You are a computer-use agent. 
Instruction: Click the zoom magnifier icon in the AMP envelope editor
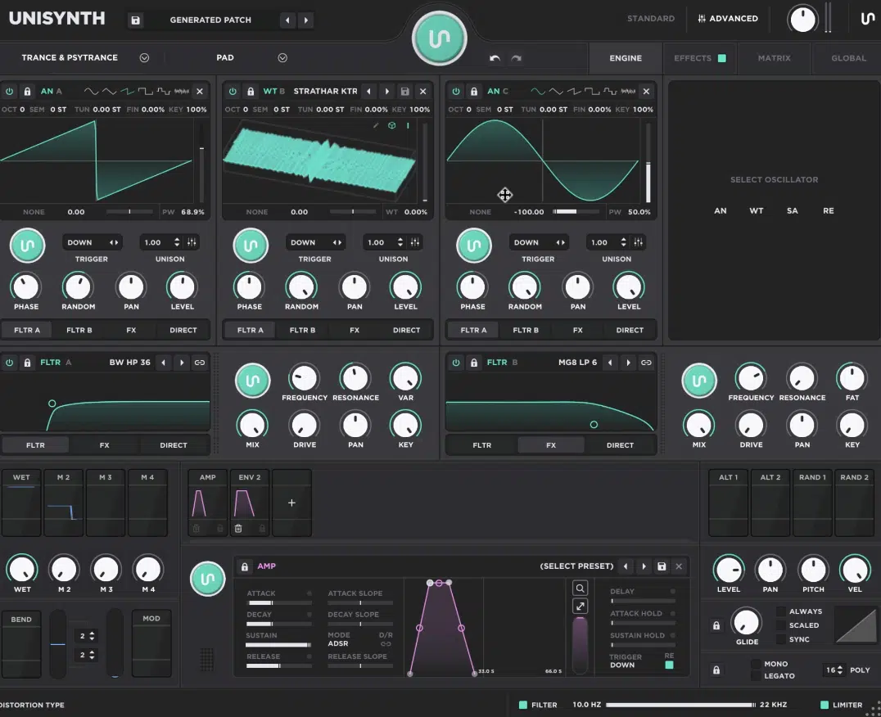pyautogui.click(x=580, y=588)
